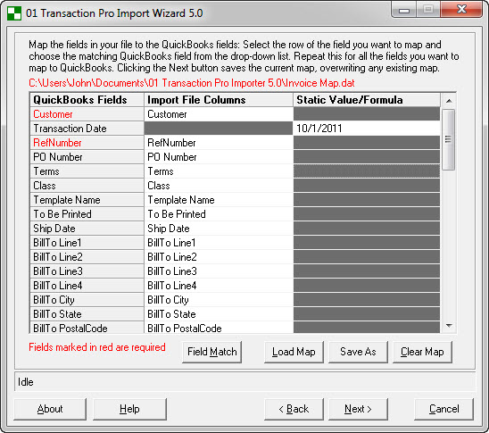This screenshot has width=489, height=433.
Task: Click the Field Match button
Action: (212, 352)
